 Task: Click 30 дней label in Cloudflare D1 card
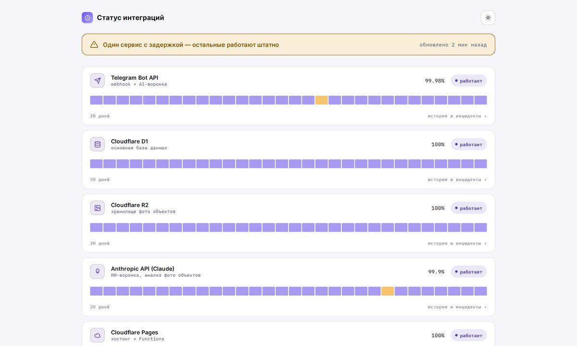(x=100, y=180)
